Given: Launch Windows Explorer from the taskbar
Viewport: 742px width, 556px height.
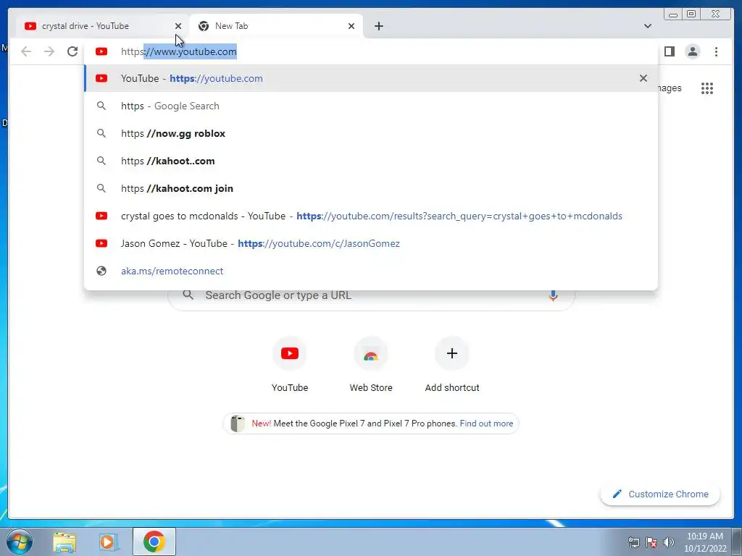Looking at the screenshot, I should 64,542.
